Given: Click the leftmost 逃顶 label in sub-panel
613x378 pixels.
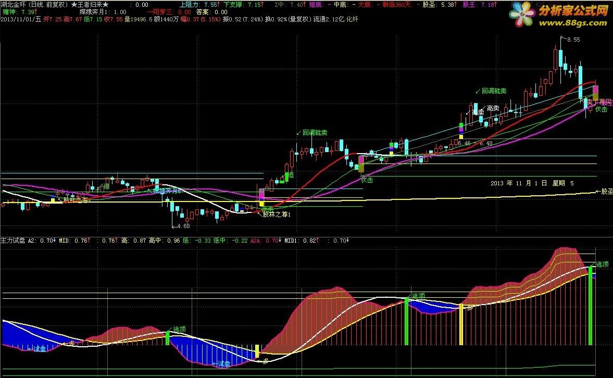Looking at the screenshot, I should 180,329.
